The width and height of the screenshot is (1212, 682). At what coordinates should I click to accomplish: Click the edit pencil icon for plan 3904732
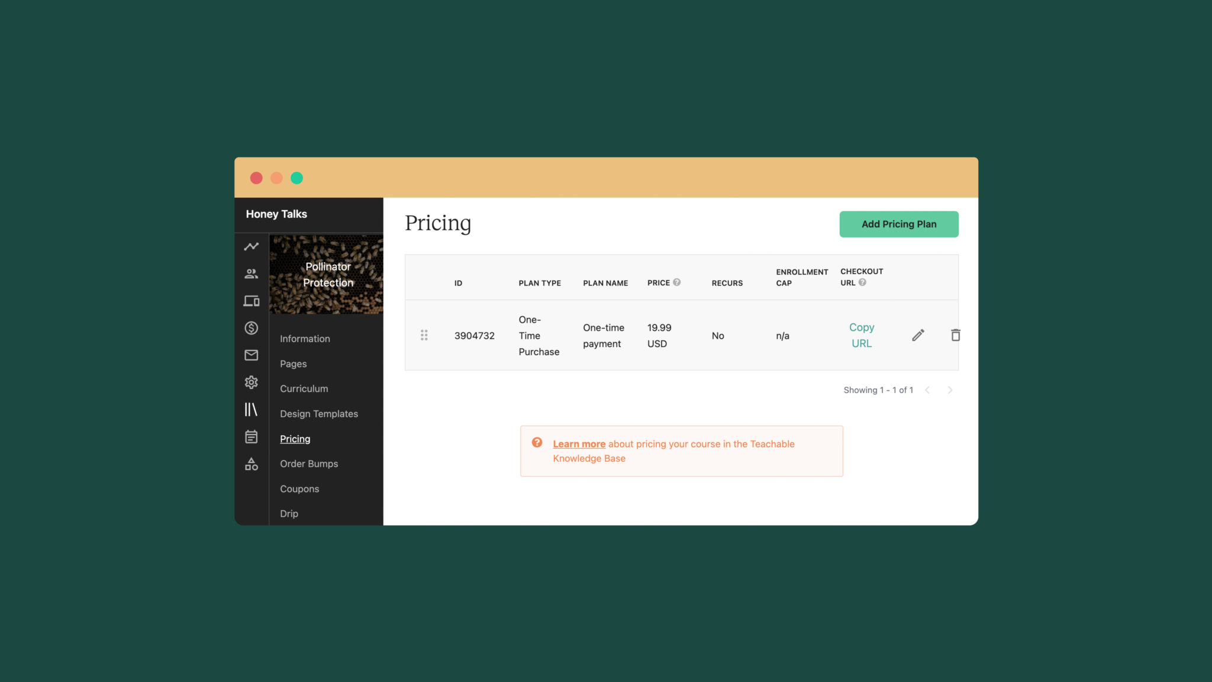click(x=917, y=334)
